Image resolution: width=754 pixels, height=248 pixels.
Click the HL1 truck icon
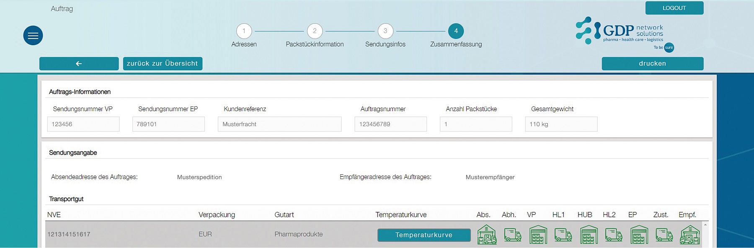pyautogui.click(x=563, y=235)
